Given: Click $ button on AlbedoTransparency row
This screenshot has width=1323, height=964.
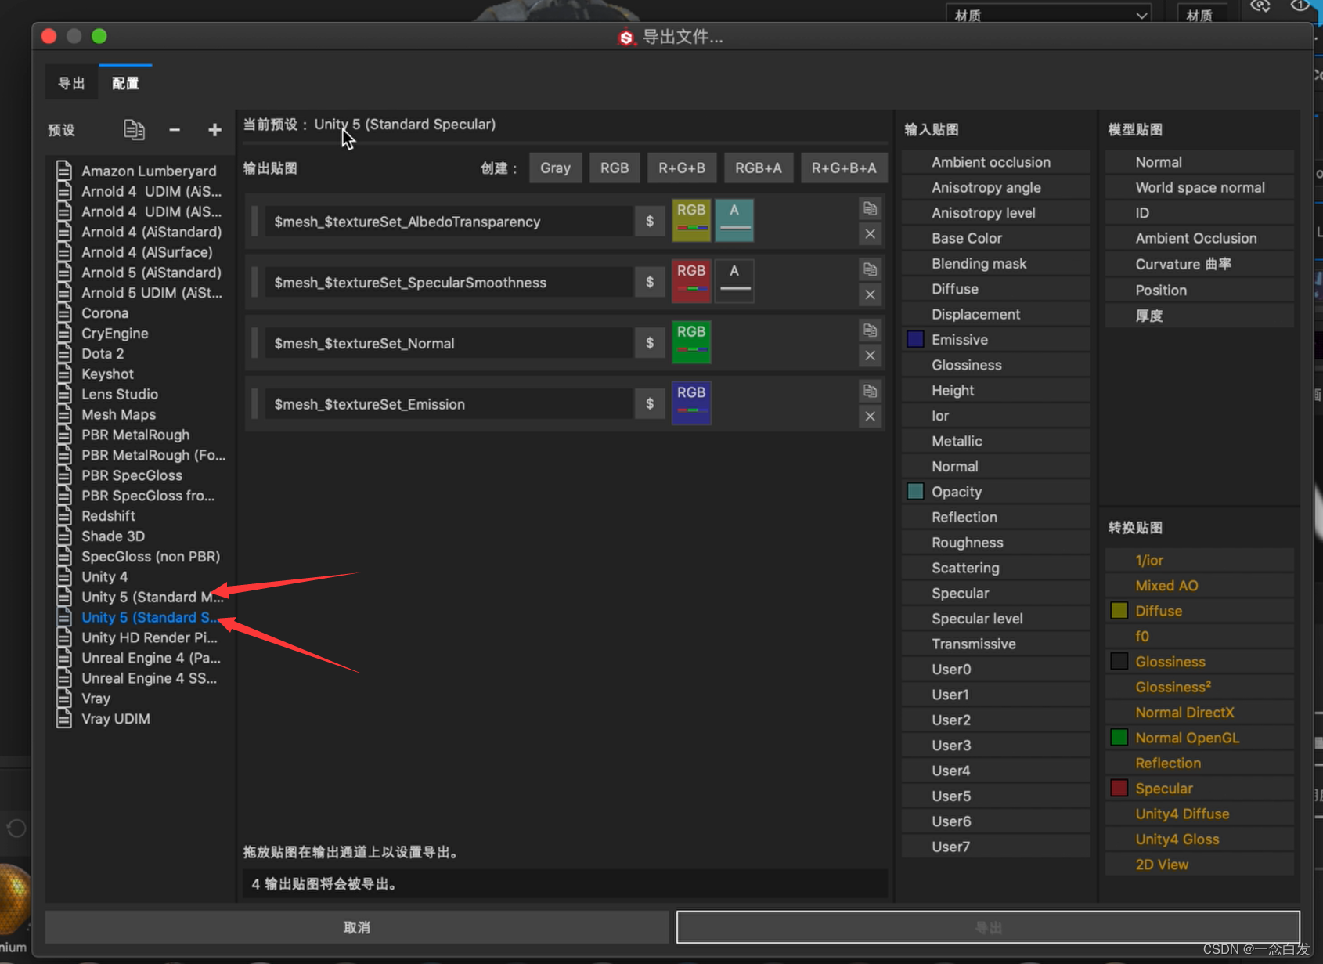Looking at the screenshot, I should [x=650, y=222].
